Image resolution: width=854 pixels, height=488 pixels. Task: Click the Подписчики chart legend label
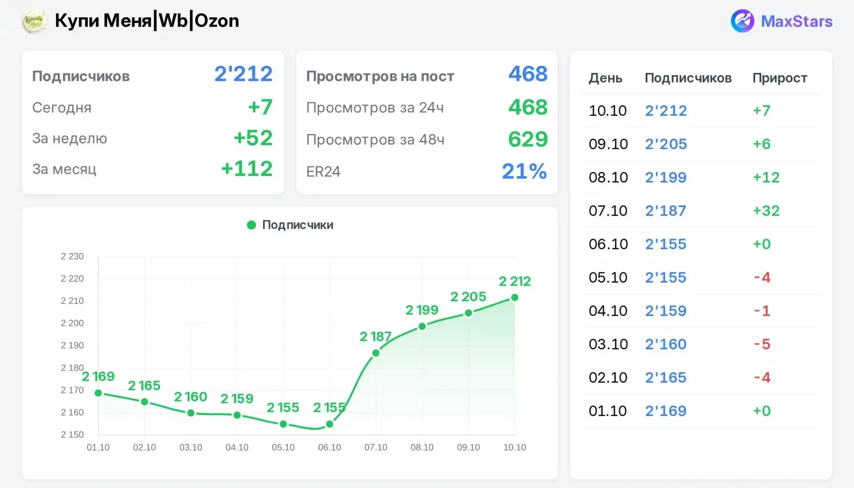(298, 225)
